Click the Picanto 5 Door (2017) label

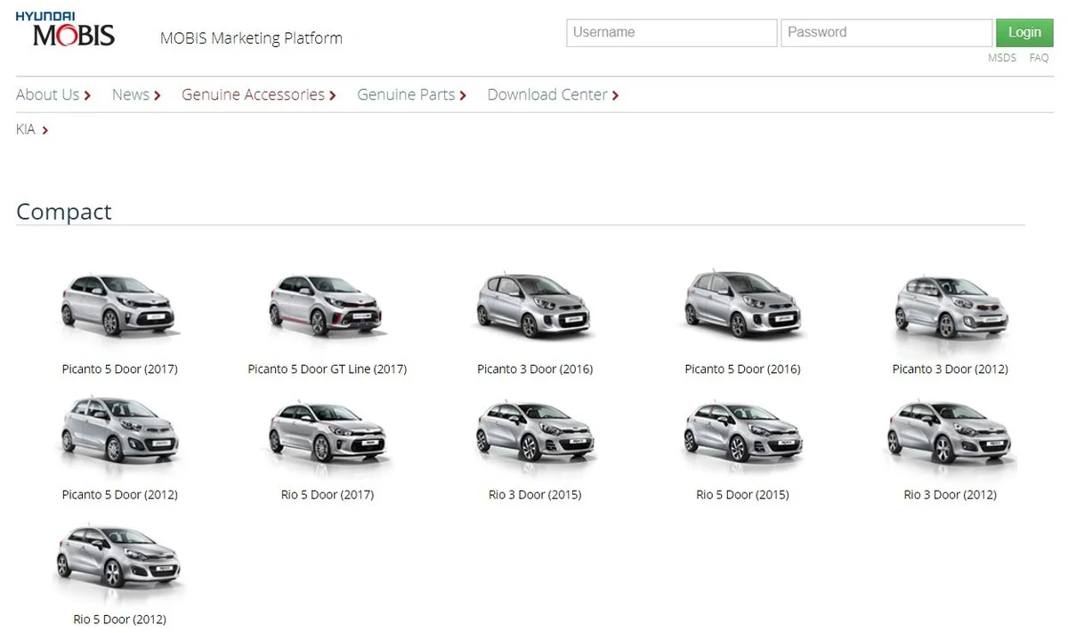coord(119,369)
